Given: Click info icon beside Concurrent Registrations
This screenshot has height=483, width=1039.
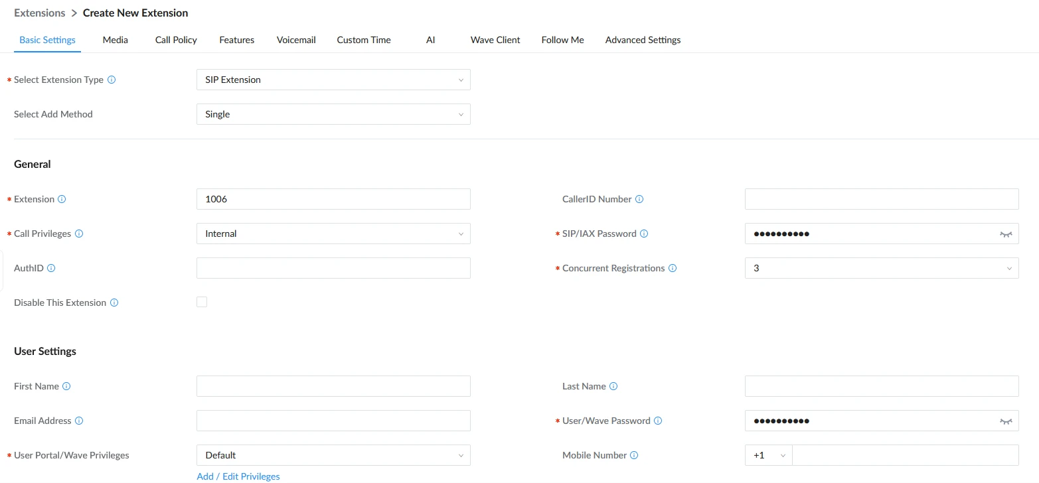Looking at the screenshot, I should point(673,268).
